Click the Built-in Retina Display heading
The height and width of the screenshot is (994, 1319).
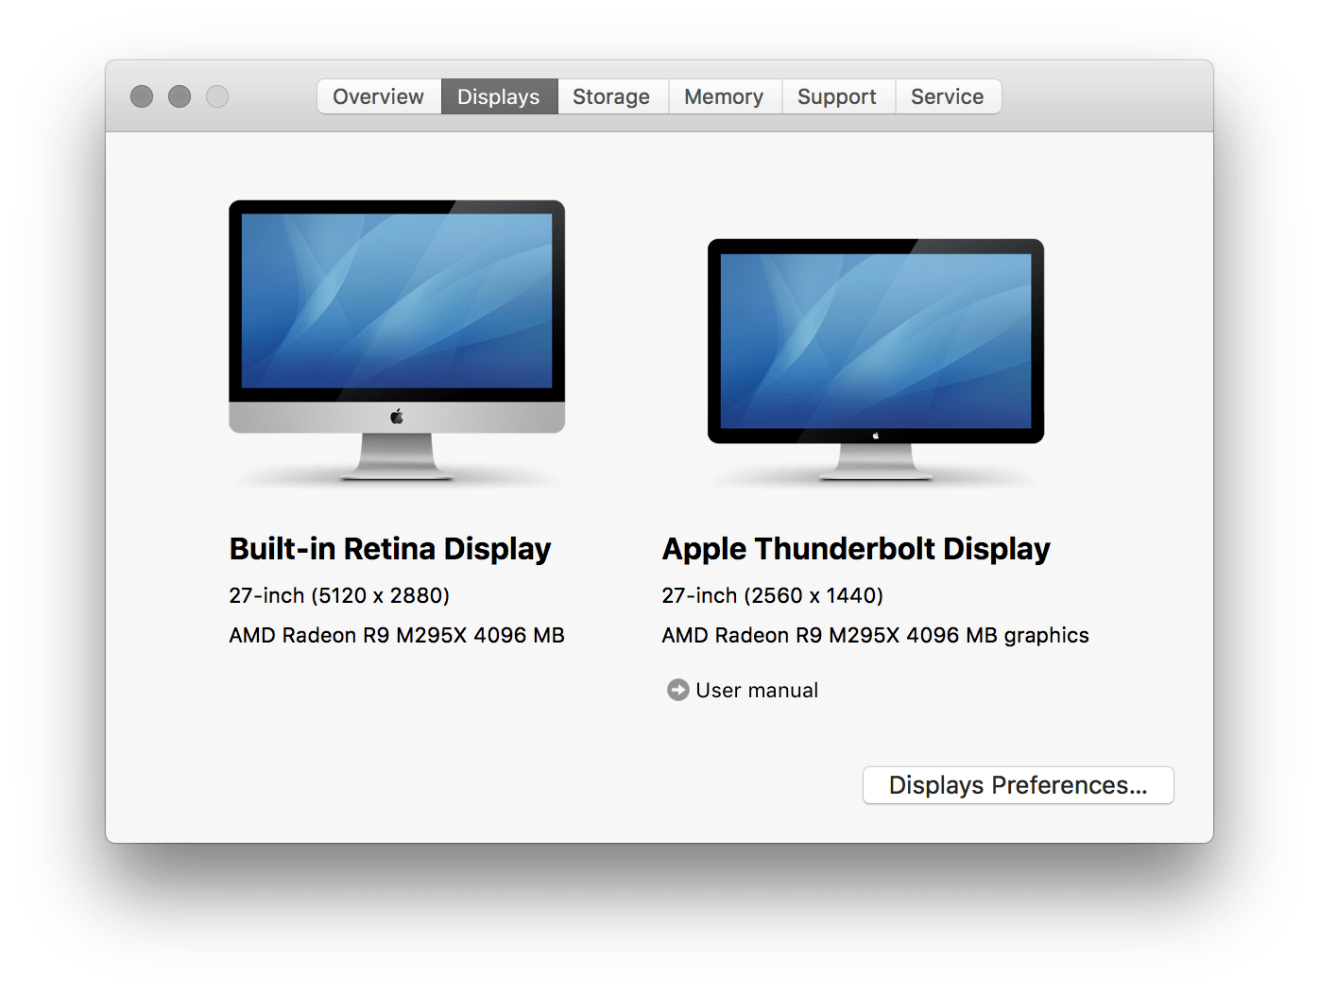389,548
